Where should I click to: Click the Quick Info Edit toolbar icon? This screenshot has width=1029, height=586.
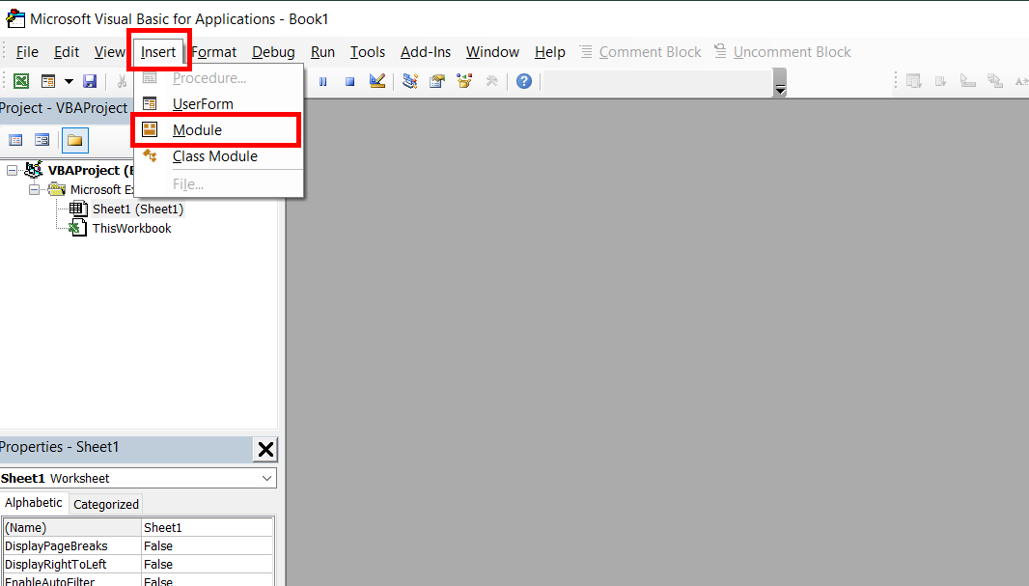[968, 81]
